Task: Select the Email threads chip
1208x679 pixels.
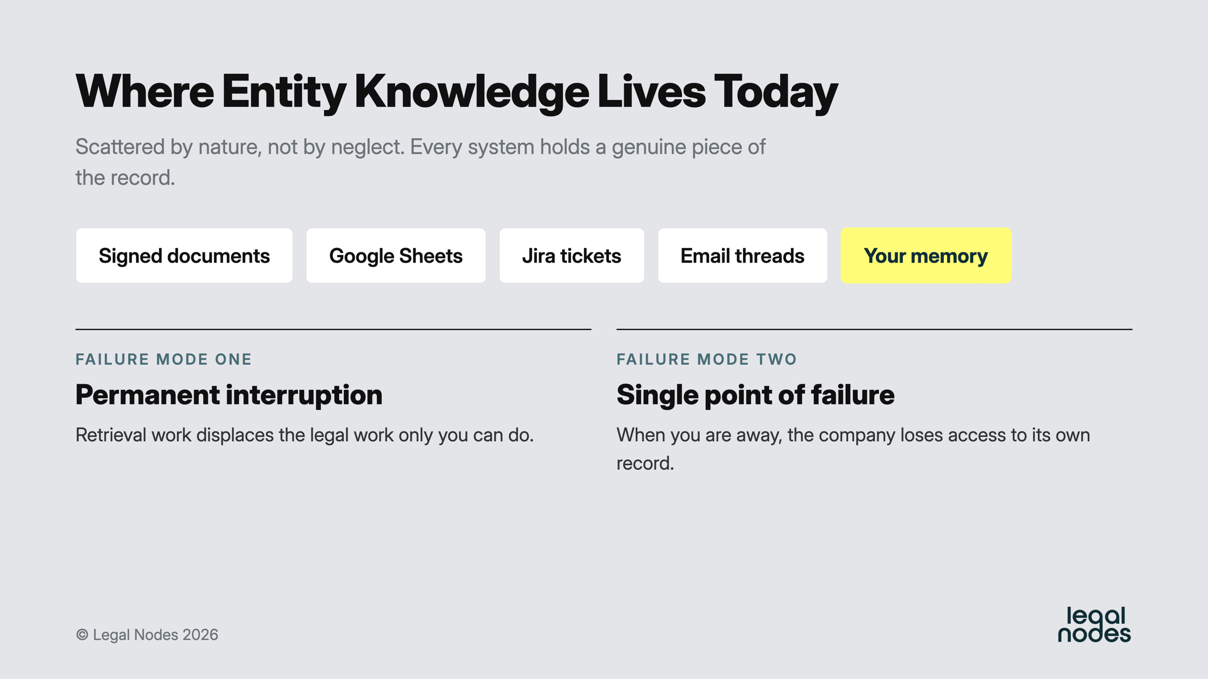Action: (x=742, y=256)
